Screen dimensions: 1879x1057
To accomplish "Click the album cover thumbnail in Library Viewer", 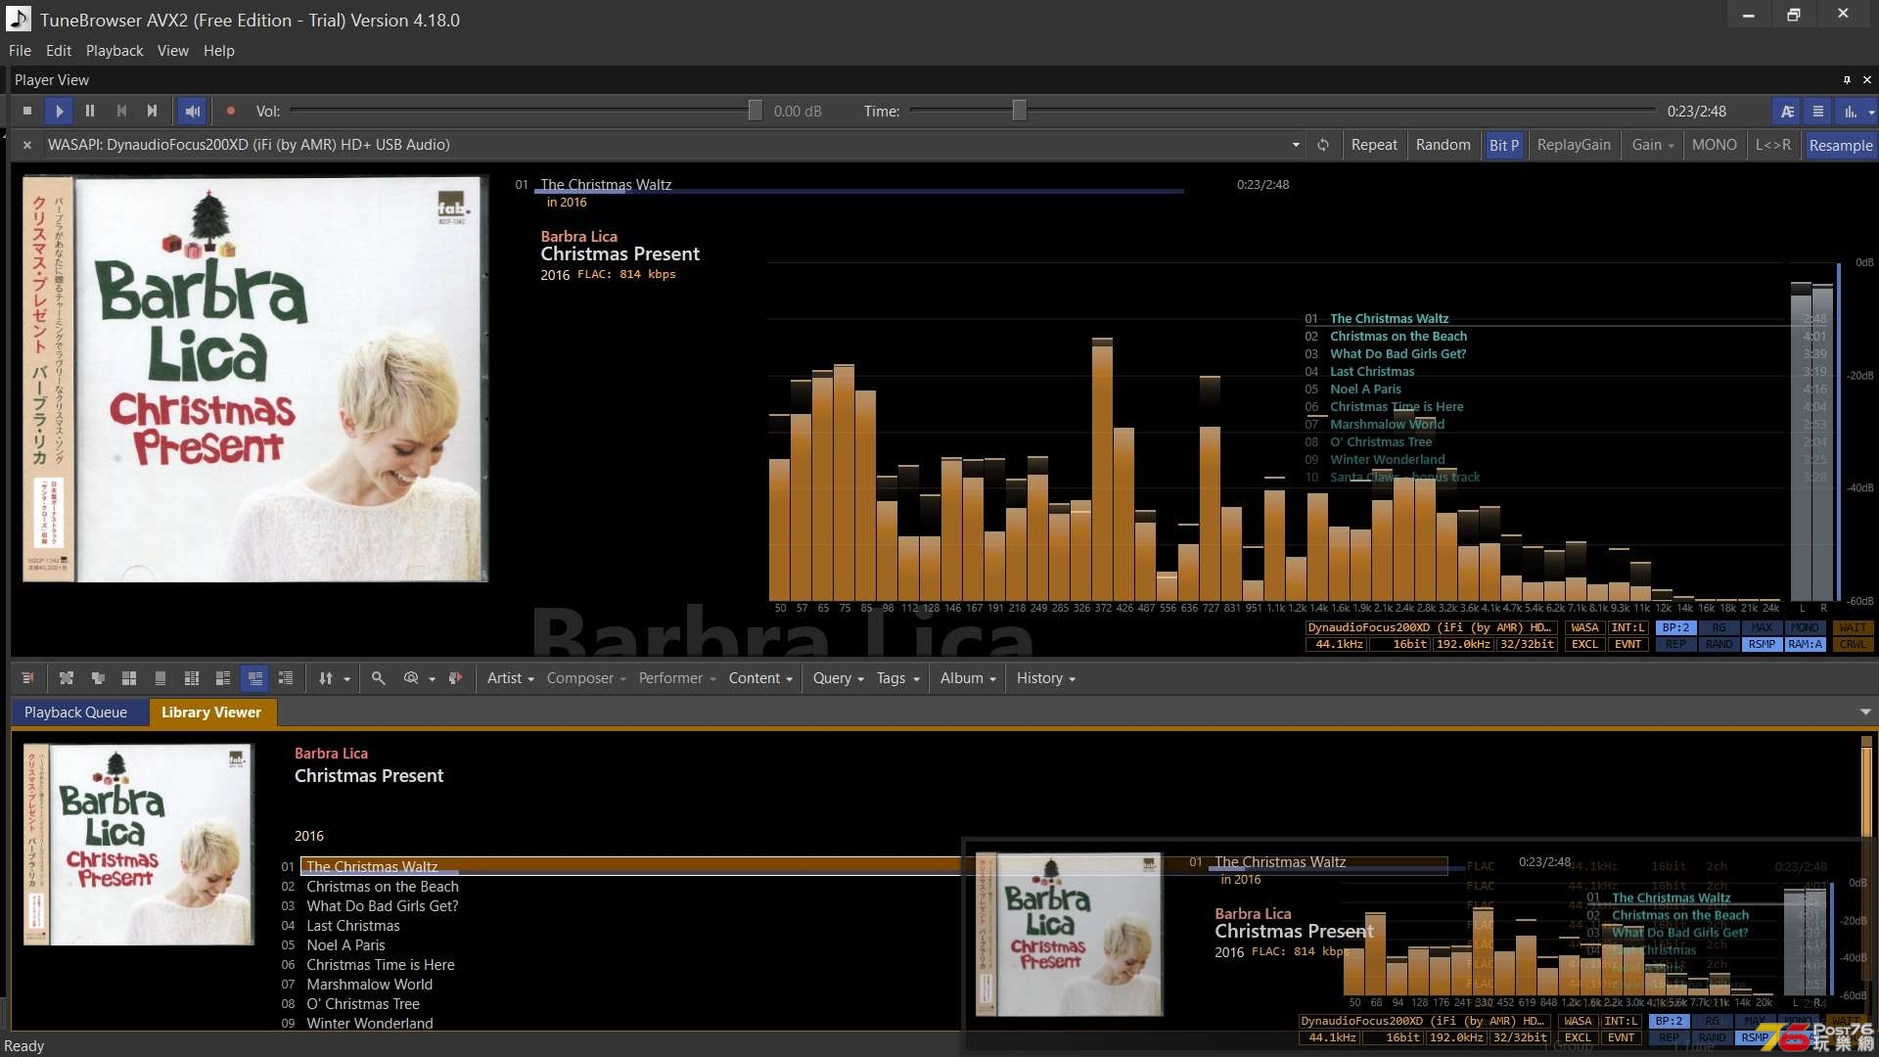I will (138, 845).
